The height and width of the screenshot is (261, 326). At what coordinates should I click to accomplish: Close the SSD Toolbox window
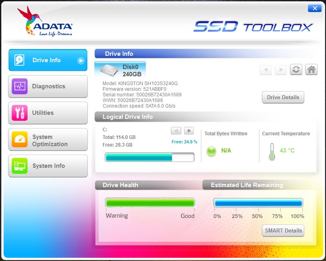tap(314, 8)
